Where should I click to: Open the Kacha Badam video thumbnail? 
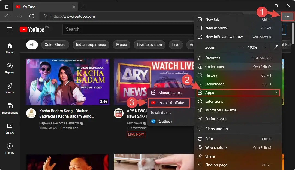tap(68, 82)
